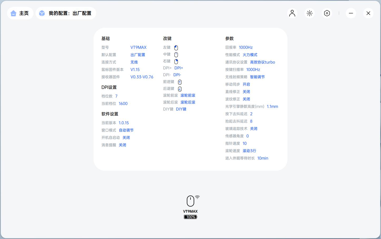Click the 传感器角度 value 0

click(247, 136)
